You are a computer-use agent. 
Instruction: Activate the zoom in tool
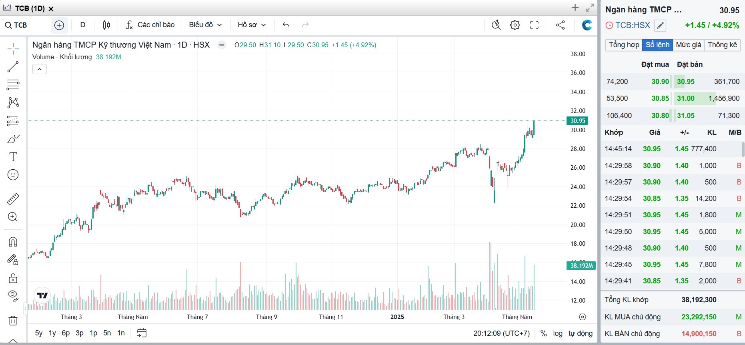(x=13, y=217)
